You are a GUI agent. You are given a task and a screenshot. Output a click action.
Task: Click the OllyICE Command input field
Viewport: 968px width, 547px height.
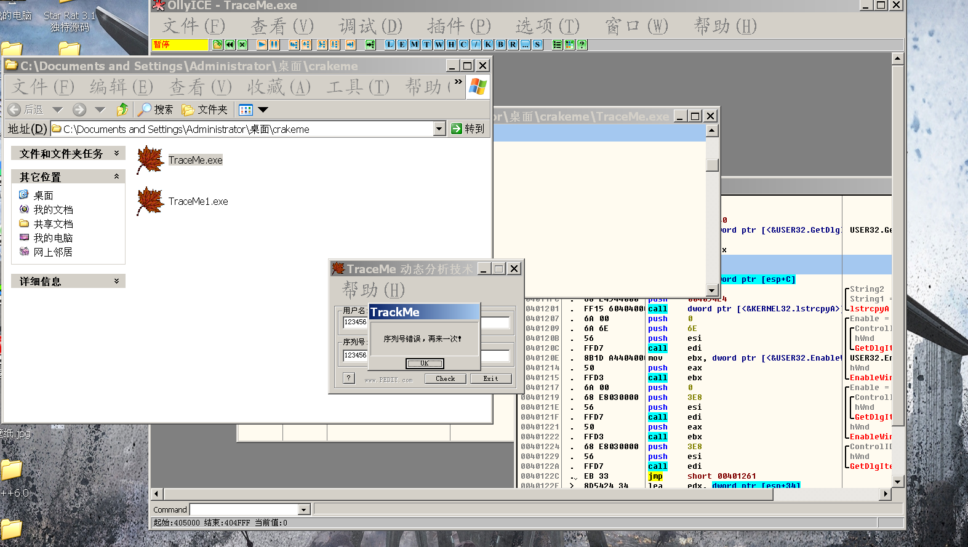point(244,509)
